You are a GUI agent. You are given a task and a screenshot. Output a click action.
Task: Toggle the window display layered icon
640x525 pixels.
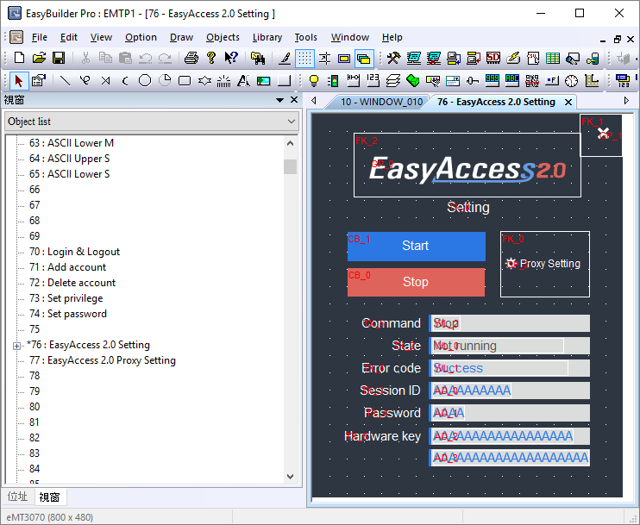click(x=364, y=59)
